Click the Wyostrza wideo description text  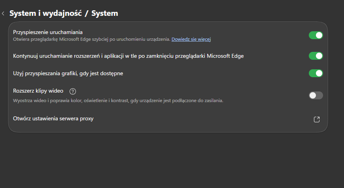click(x=118, y=101)
